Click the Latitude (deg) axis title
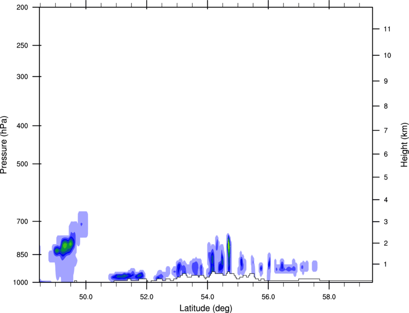Screen dimensions: 409x313 pyautogui.click(x=205, y=308)
